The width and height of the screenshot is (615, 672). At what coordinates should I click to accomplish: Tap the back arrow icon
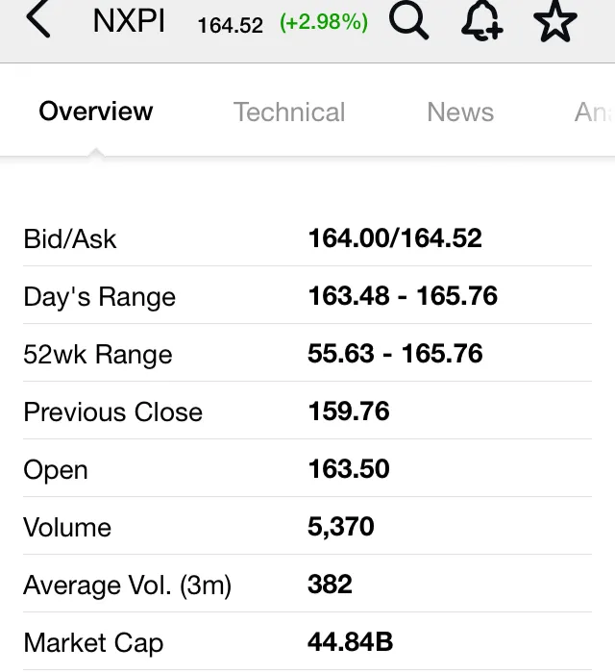pyautogui.click(x=38, y=20)
